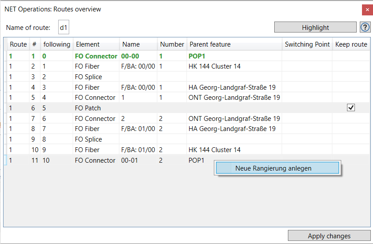Close the Routes overview dialog
The width and height of the screenshot is (373, 244).
pyautogui.click(x=367, y=10)
